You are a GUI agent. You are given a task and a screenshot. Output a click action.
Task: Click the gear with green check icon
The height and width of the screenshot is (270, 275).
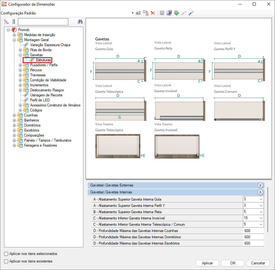pyautogui.click(x=177, y=13)
